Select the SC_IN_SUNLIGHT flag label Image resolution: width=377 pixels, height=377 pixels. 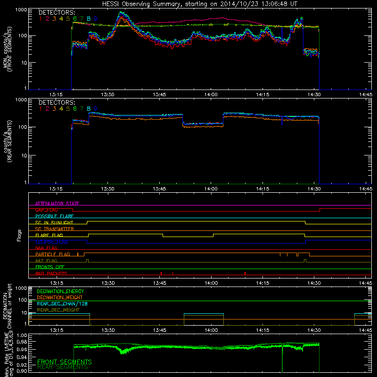pos(54,222)
